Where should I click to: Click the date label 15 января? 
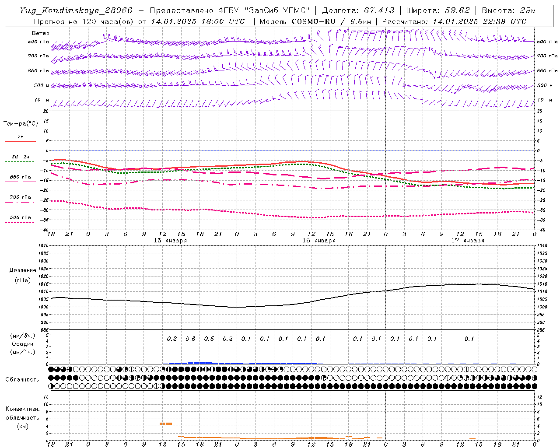tap(170, 241)
